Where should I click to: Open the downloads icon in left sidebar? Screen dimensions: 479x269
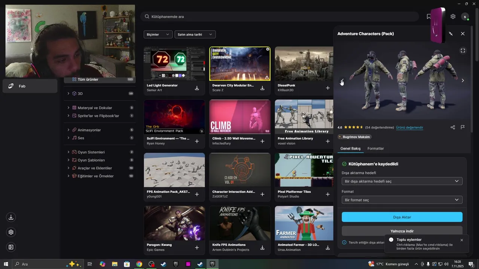[x=11, y=217]
